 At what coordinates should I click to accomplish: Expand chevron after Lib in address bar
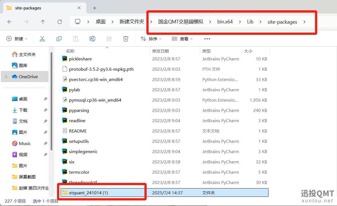tap(261, 22)
